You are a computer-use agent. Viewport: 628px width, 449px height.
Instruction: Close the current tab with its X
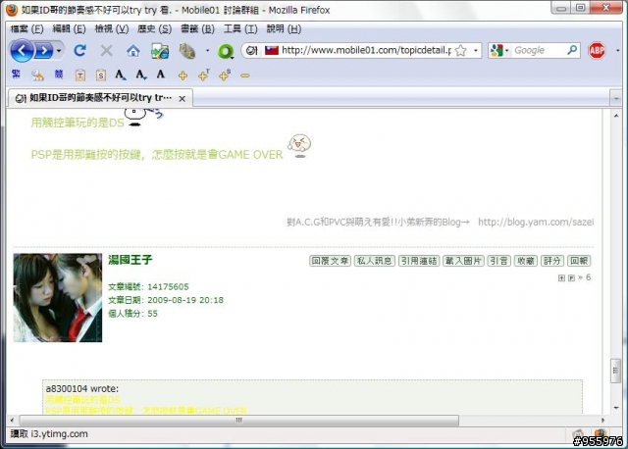[x=183, y=98]
